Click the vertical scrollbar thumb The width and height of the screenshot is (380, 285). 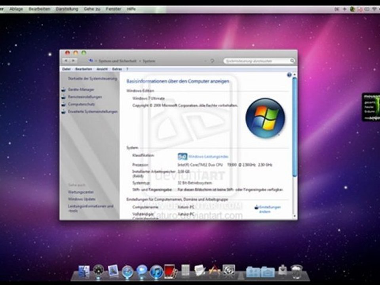click(294, 127)
